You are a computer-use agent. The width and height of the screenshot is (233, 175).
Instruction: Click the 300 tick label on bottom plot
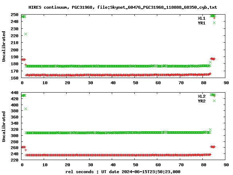coord(15,136)
